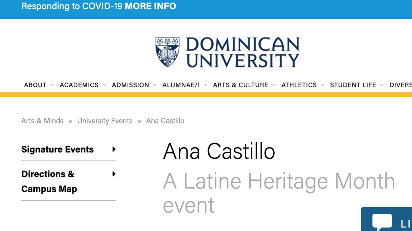Open Directions & Campus Map sidebar link

point(49,181)
